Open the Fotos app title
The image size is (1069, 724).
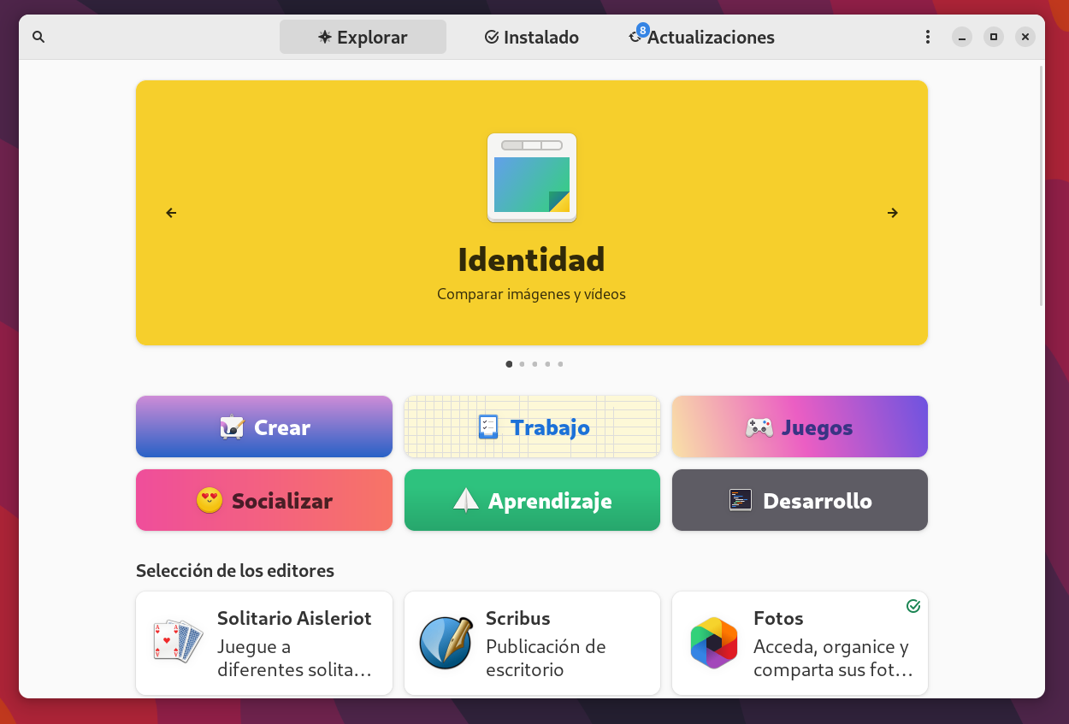point(778,618)
